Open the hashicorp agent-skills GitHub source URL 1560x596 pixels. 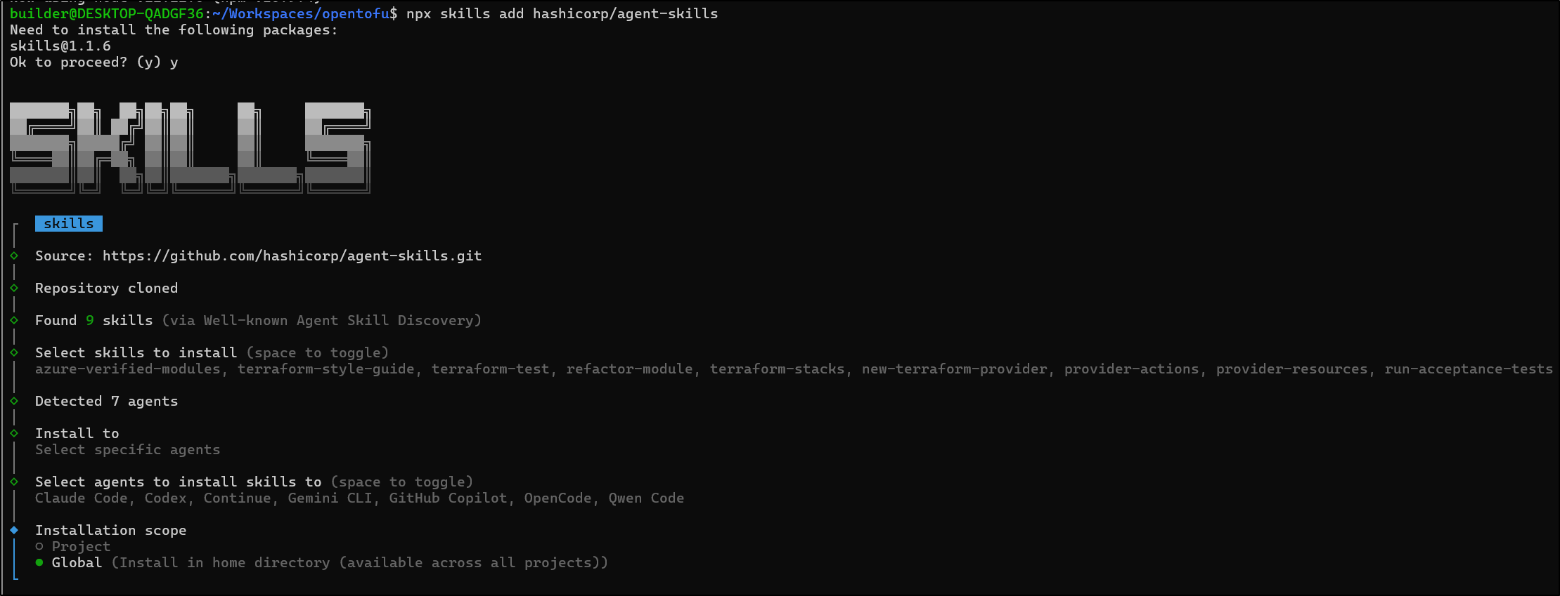(x=292, y=256)
